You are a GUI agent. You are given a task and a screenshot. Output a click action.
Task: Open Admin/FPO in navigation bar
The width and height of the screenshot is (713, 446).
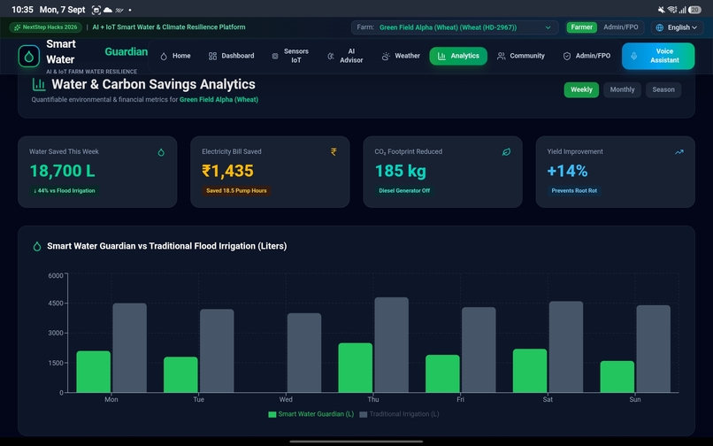tap(587, 56)
